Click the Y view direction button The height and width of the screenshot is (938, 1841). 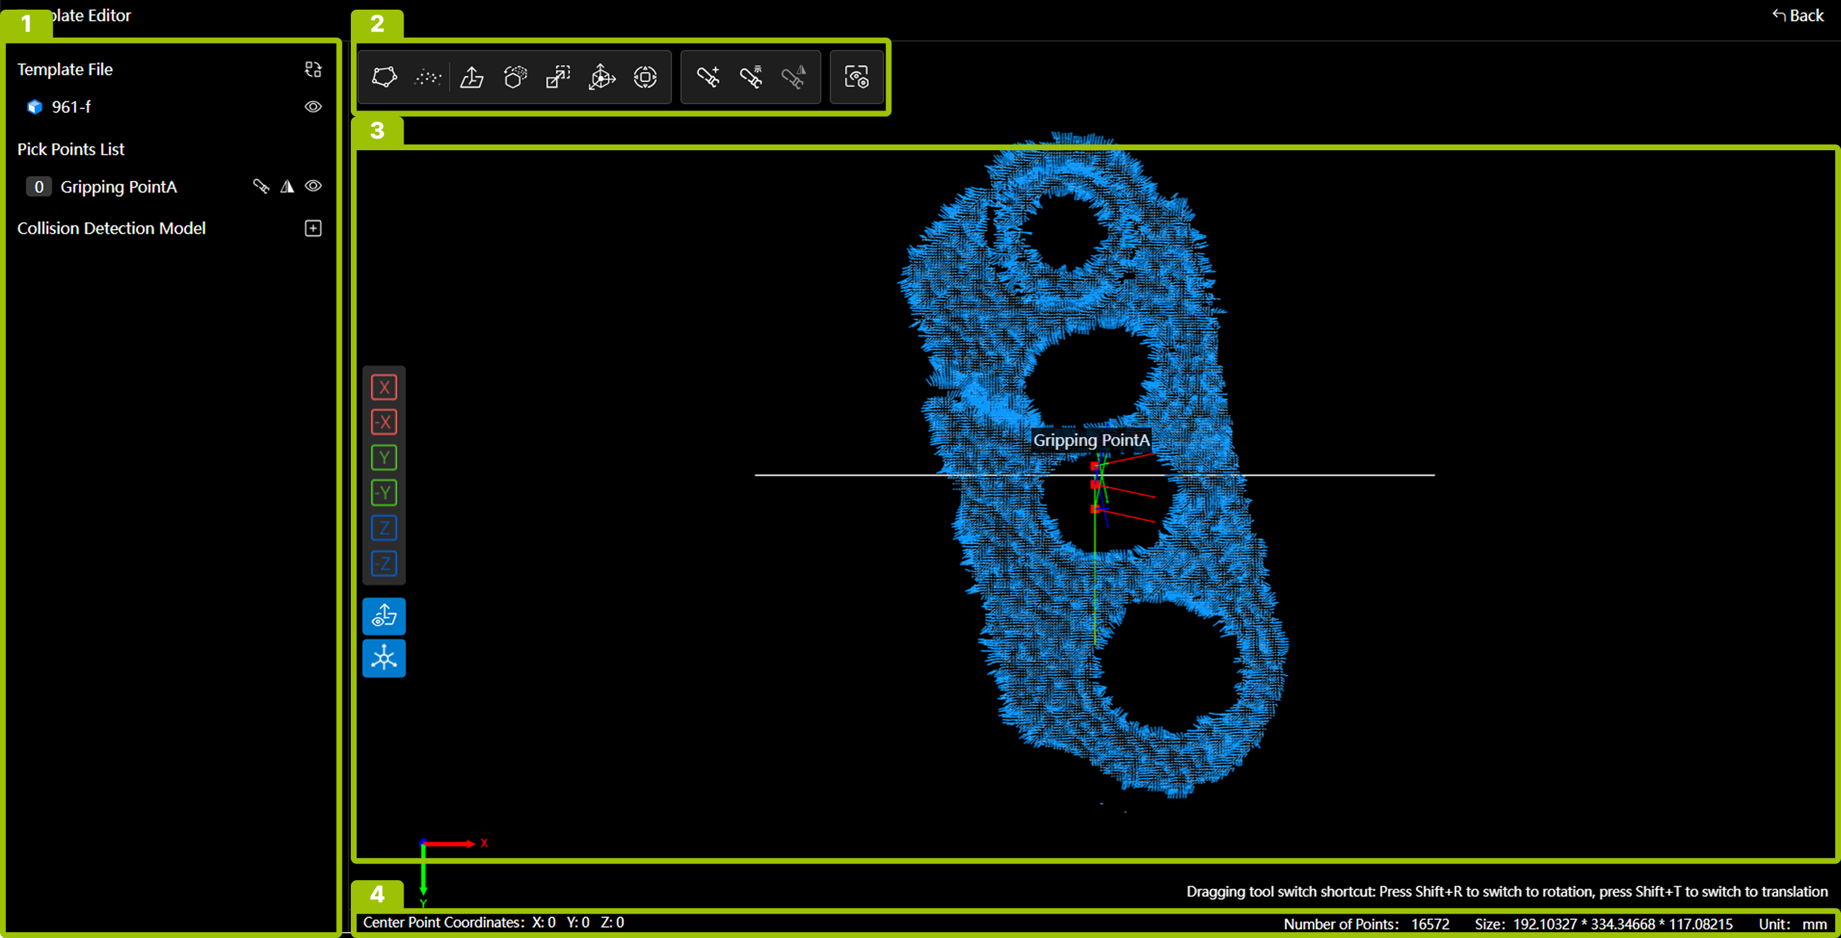click(x=384, y=458)
